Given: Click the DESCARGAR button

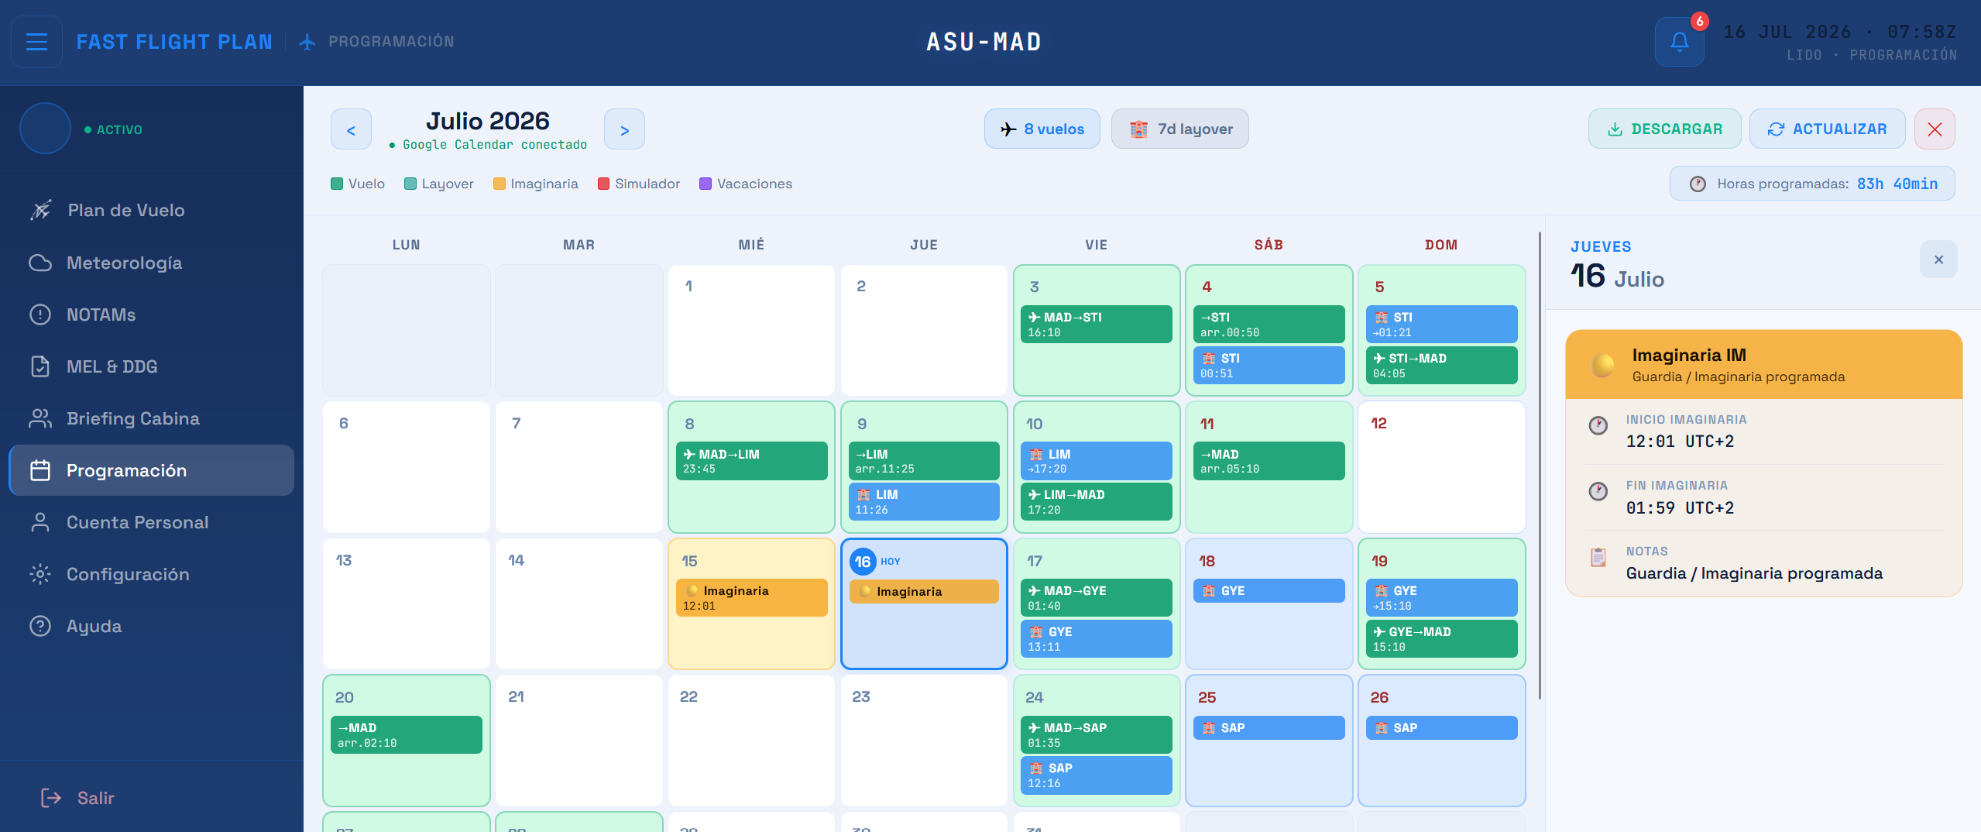Looking at the screenshot, I should click(1665, 129).
